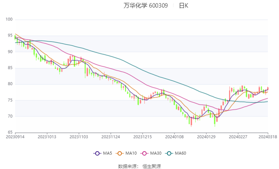
Task: Click the 20240318 end date label
Action: pyautogui.click(x=267, y=137)
